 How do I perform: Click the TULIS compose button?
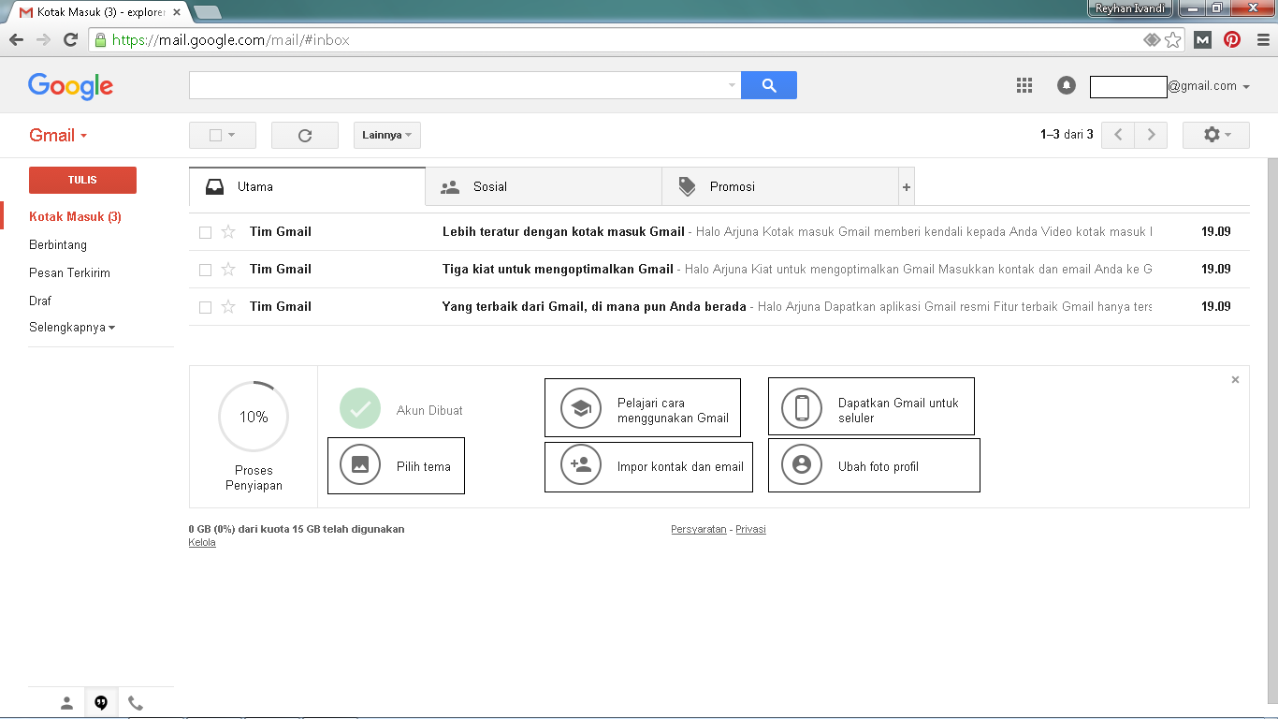[82, 180]
